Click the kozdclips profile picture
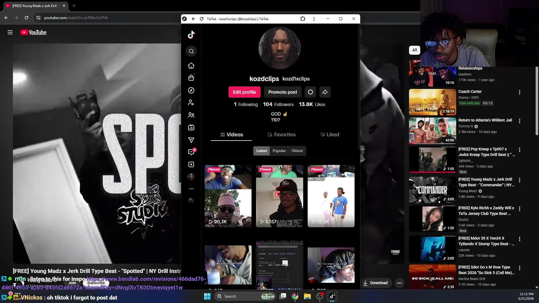Screen dimensions: 539x303 tap(280, 48)
